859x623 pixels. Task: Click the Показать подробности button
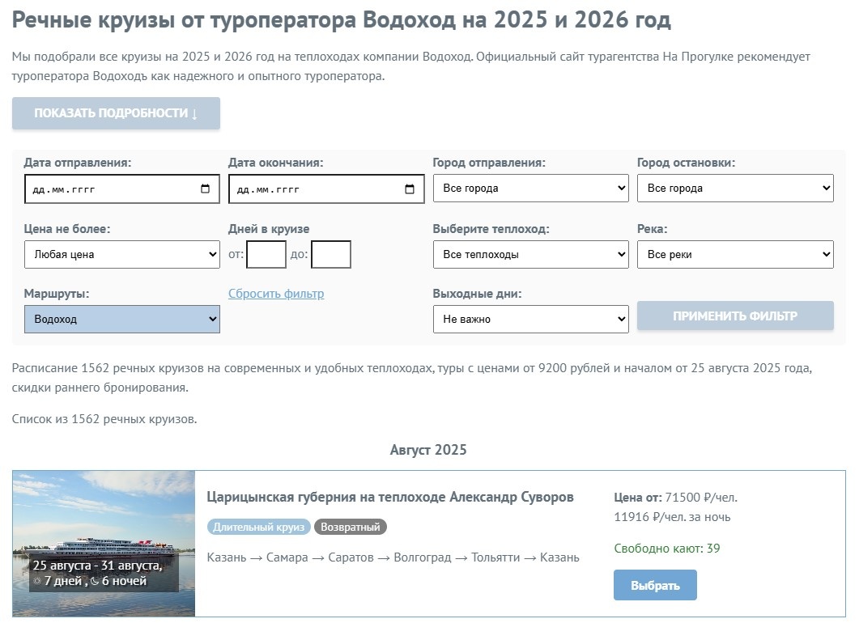[x=114, y=113]
